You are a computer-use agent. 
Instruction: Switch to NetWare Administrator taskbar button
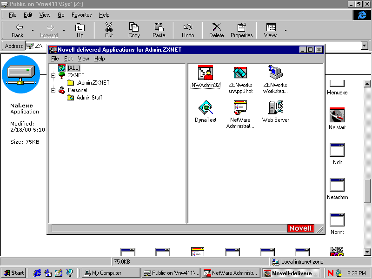tap(231, 273)
